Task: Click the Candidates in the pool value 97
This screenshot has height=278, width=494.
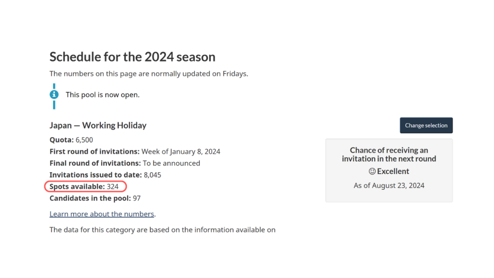Action: tap(137, 198)
